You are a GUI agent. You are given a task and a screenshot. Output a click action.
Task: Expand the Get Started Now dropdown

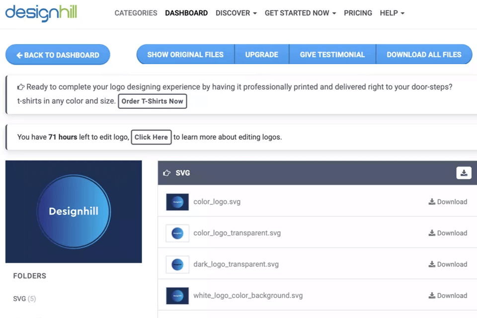[300, 13]
